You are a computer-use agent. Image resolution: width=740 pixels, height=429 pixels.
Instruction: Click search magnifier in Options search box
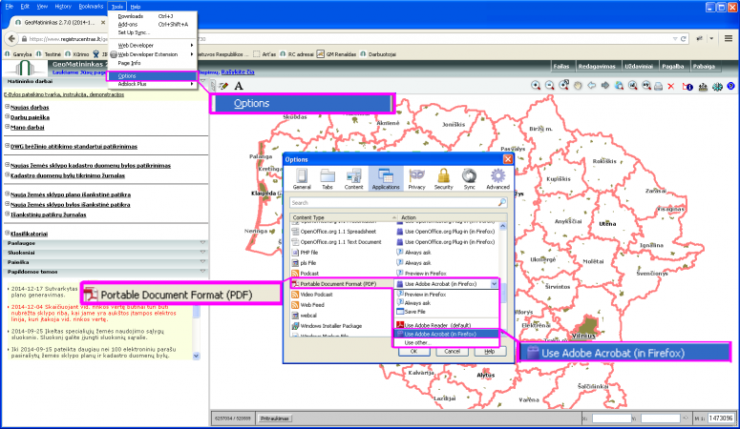[x=502, y=203]
